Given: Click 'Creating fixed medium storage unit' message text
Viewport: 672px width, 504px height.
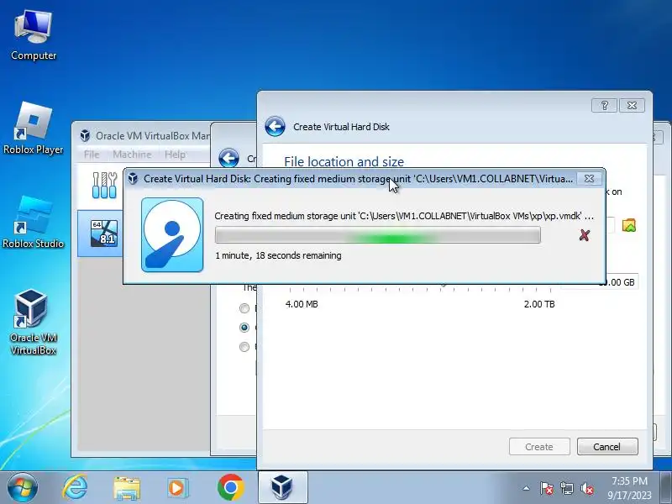Looking at the screenshot, I should tap(404, 216).
